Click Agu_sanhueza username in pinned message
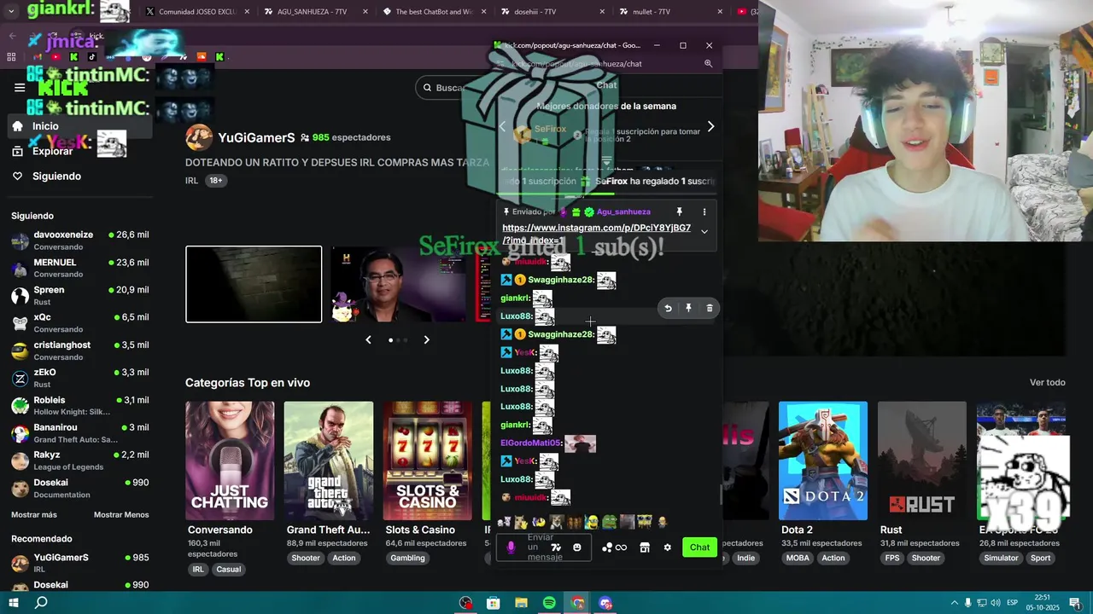The image size is (1093, 614). (623, 211)
